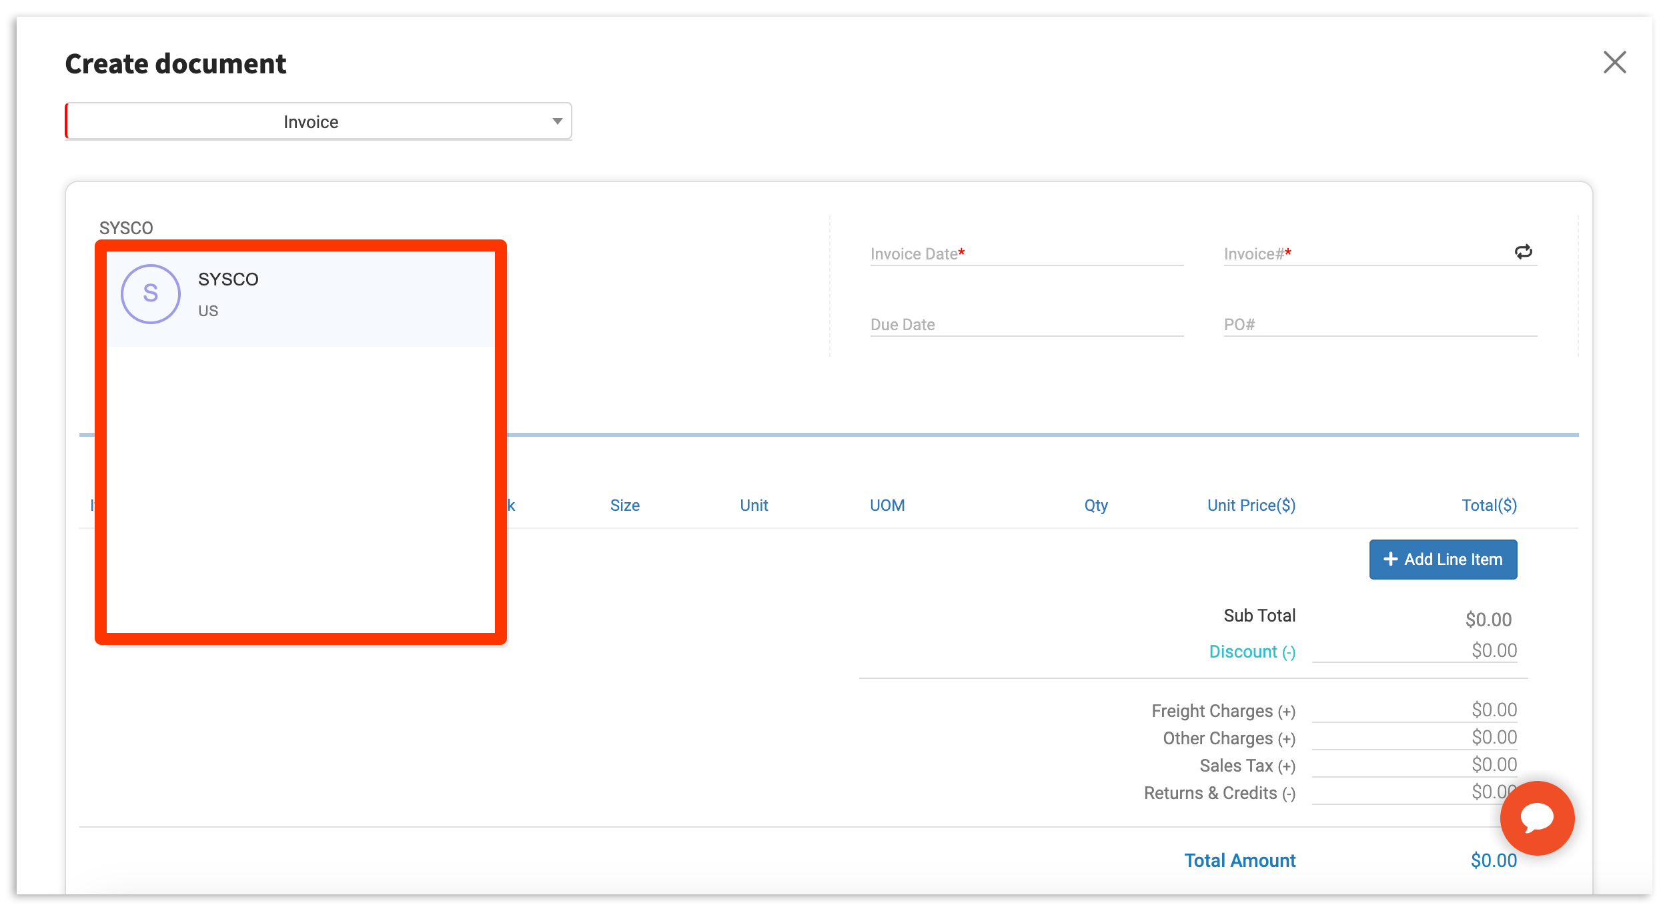Click the UOM column header
The width and height of the screenshot is (1669, 911).
click(x=887, y=506)
